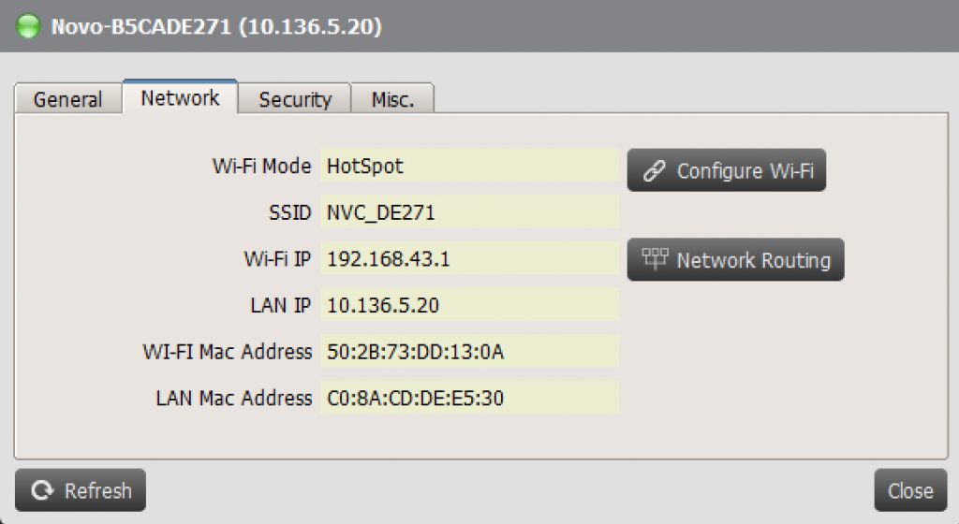Viewport: 959px width, 524px height.
Task: Click the LAN Mac Address field
Action: 470,398
